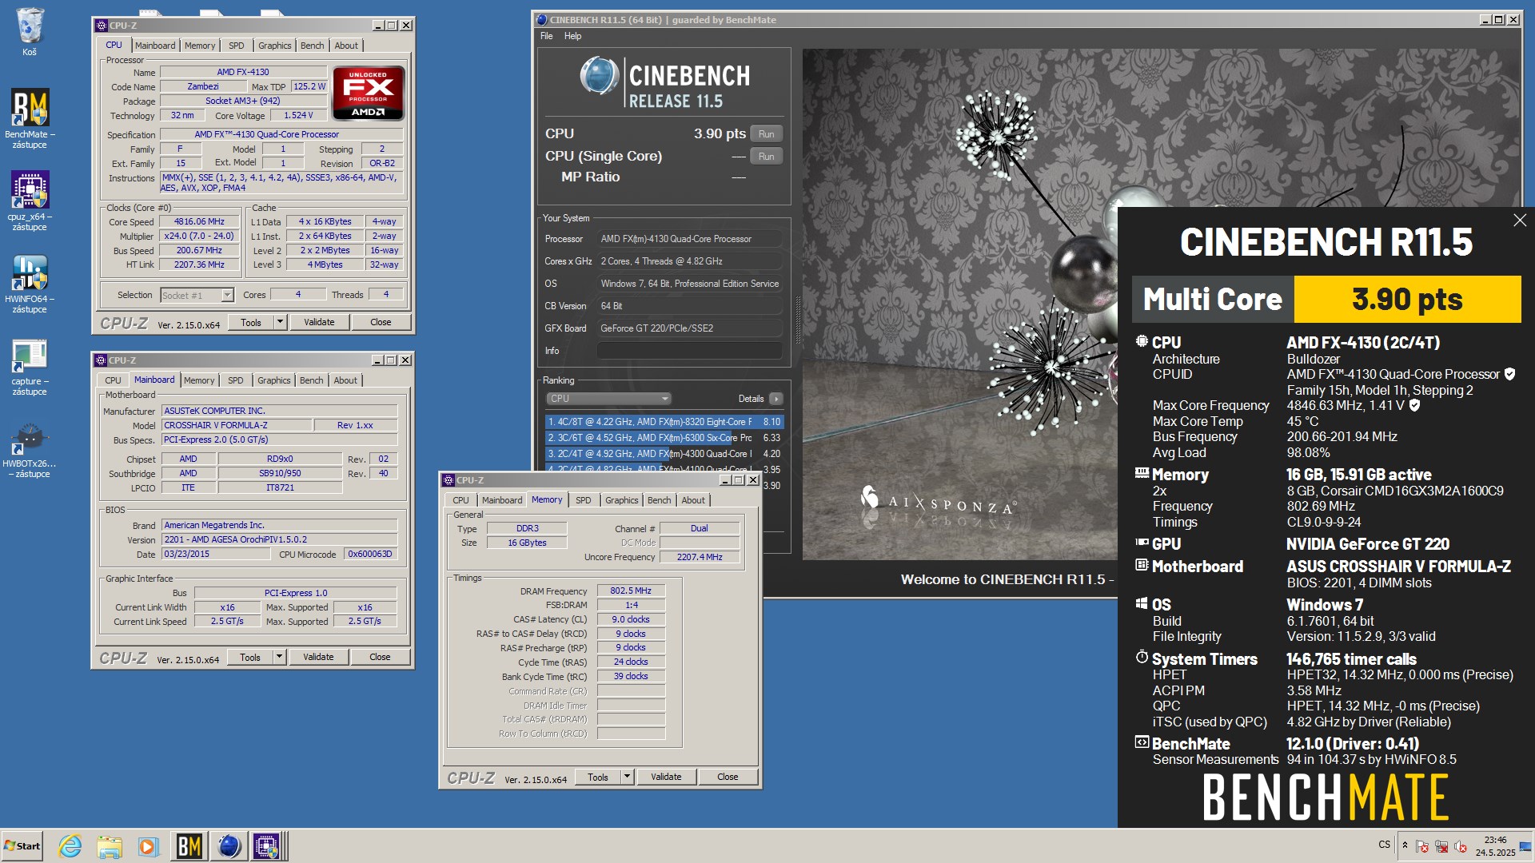The image size is (1535, 863).
Task: Switch to Mainboard tab in top CPU-Z window
Action: [x=154, y=46]
